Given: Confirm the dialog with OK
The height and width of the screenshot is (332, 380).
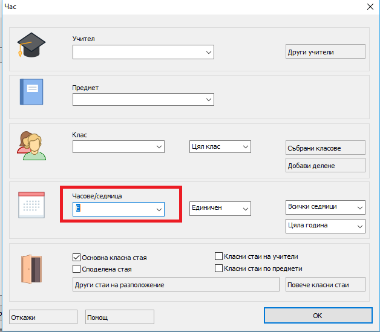Looking at the screenshot, I should click(x=317, y=316).
